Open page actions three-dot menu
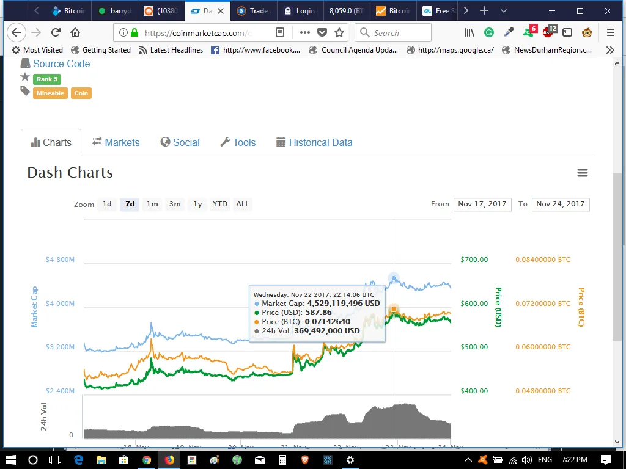 click(x=304, y=33)
